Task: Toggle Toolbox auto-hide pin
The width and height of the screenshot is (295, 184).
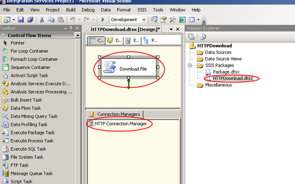Action: (x=71, y=28)
